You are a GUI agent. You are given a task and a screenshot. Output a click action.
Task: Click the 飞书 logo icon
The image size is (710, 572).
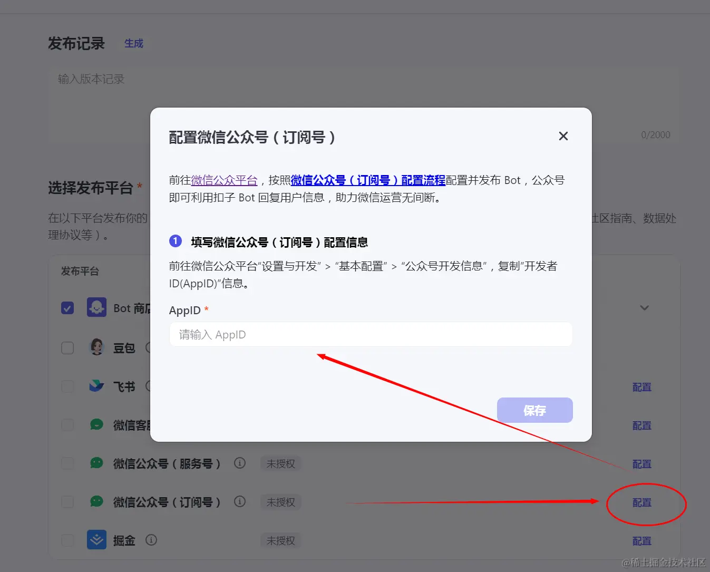pyautogui.click(x=96, y=386)
